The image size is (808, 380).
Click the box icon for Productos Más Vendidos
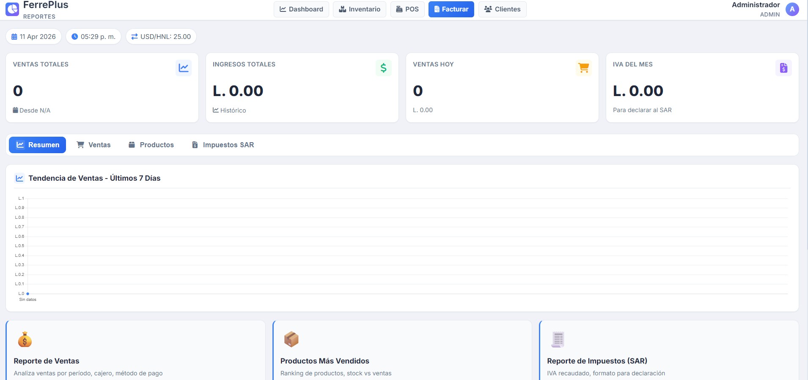pyautogui.click(x=291, y=339)
